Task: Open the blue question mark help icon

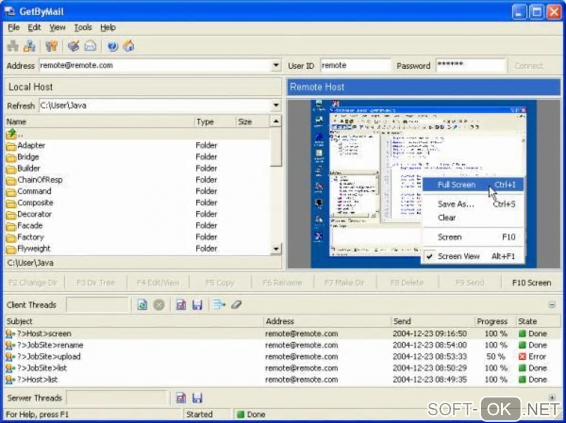Action: [113, 46]
